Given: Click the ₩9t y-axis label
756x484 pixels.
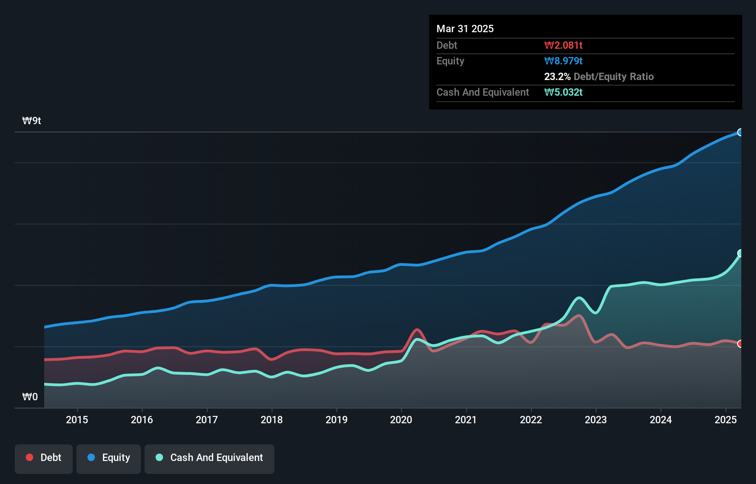Looking at the screenshot, I should click(x=32, y=121).
